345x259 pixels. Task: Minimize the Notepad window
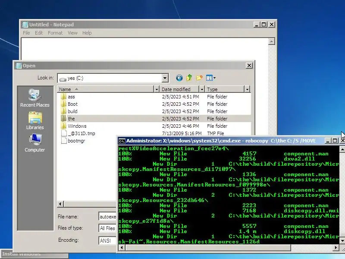[x=257, y=25]
